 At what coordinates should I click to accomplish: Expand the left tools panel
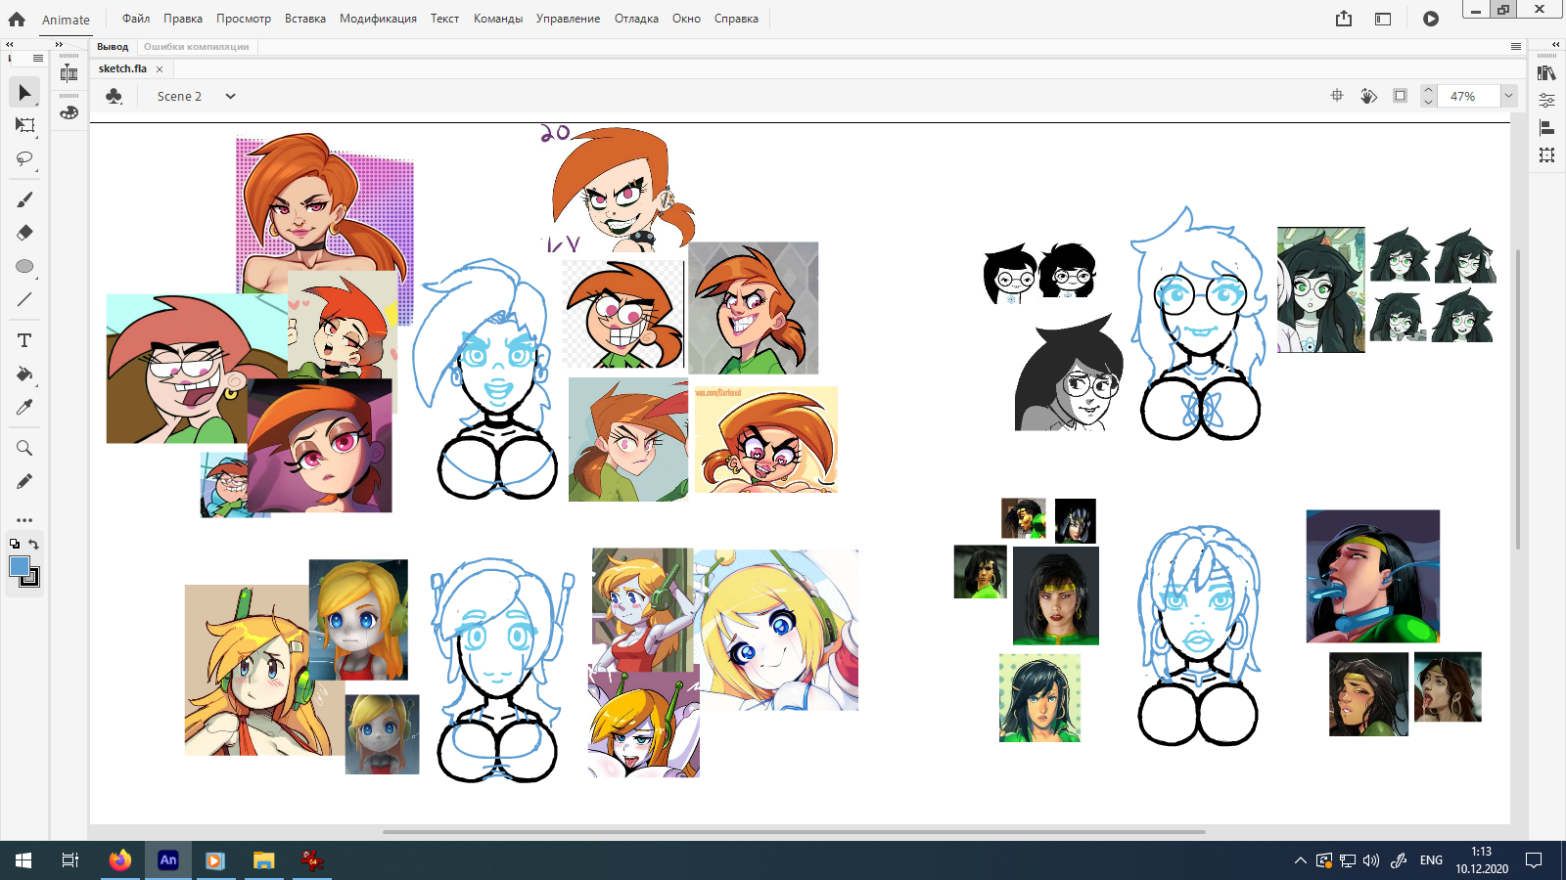point(9,45)
